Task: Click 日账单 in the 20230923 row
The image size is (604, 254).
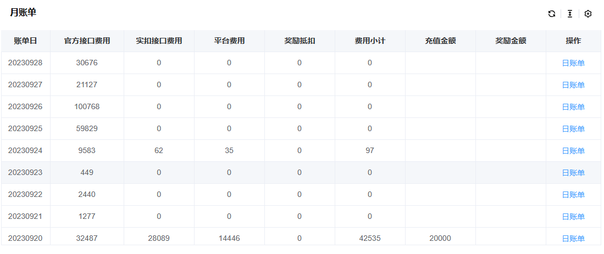Action: point(573,173)
